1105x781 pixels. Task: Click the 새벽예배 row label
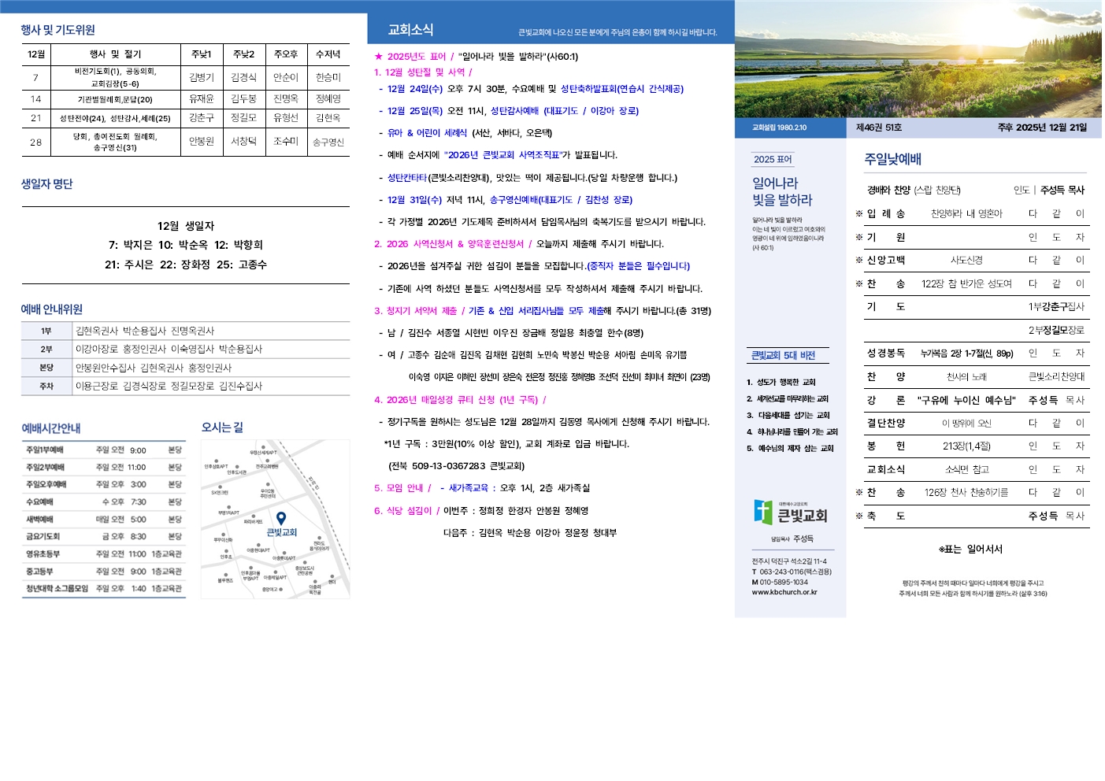[x=39, y=520]
